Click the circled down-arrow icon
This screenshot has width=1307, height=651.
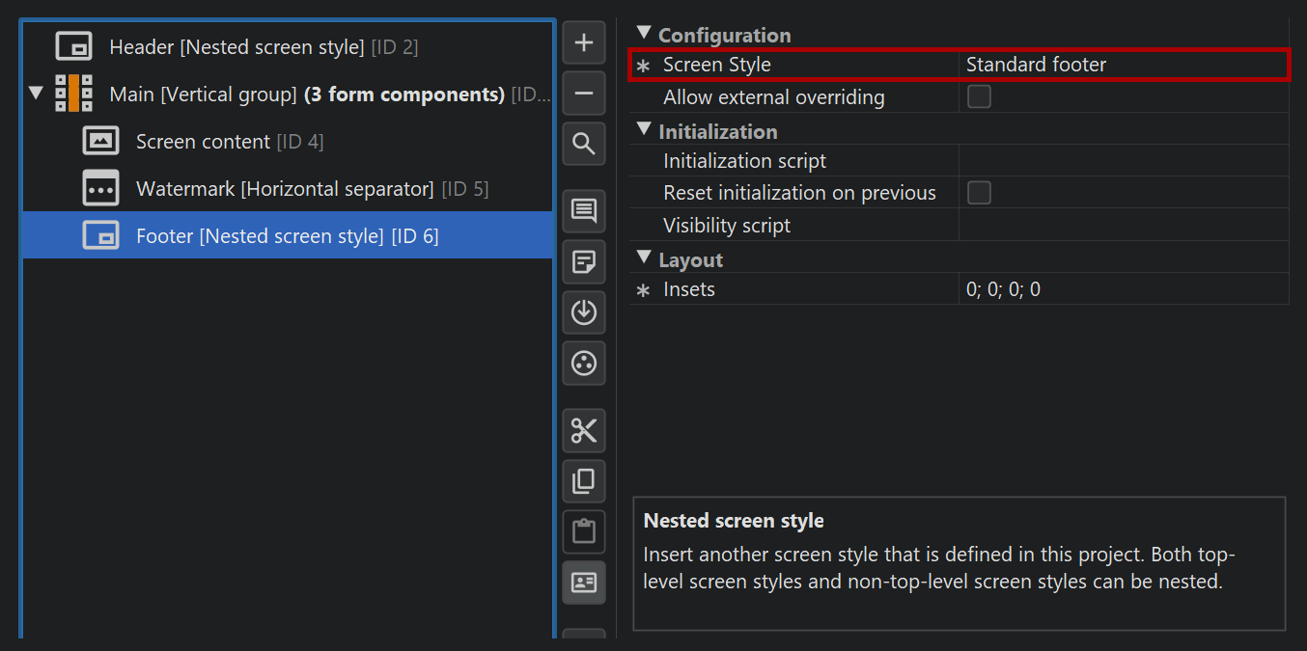click(584, 312)
